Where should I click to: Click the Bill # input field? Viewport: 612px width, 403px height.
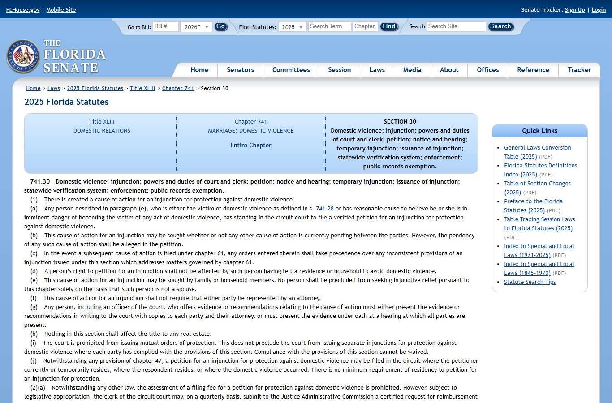[x=165, y=26]
